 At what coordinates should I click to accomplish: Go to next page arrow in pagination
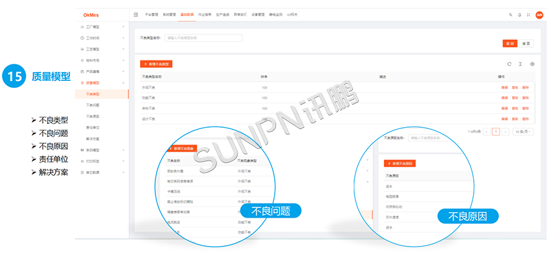tap(506, 132)
